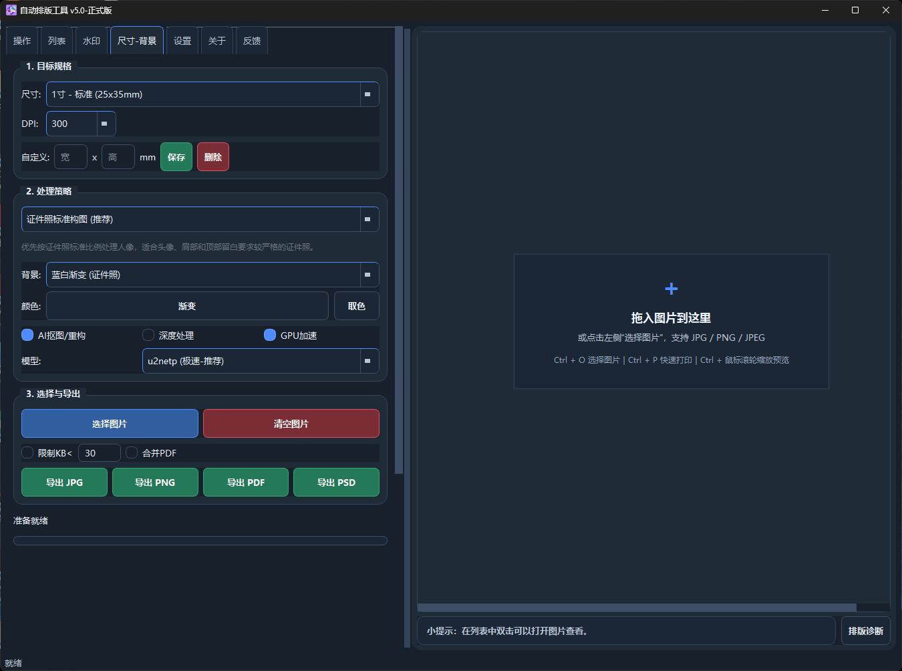Click the red 删除 button
The width and height of the screenshot is (902, 671).
213,157
